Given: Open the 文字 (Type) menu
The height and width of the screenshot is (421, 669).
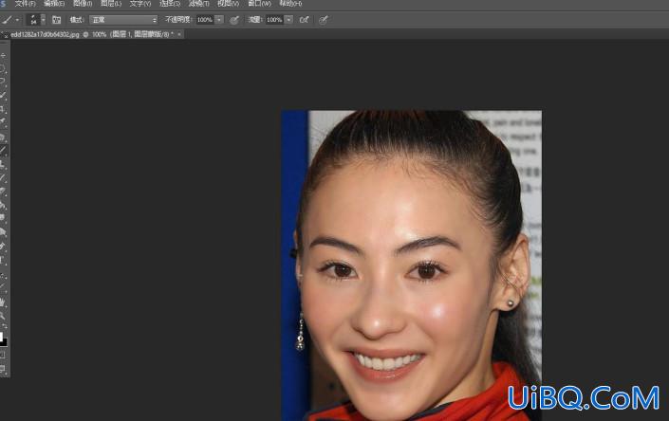Looking at the screenshot, I should (x=140, y=4).
